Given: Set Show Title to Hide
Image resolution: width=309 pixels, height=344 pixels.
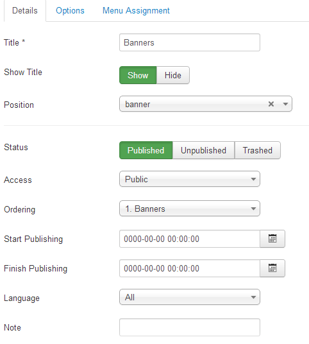Looking at the screenshot, I should [173, 75].
